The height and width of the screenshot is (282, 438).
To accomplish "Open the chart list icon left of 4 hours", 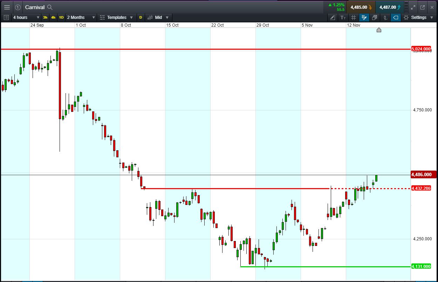I will 6,18.
